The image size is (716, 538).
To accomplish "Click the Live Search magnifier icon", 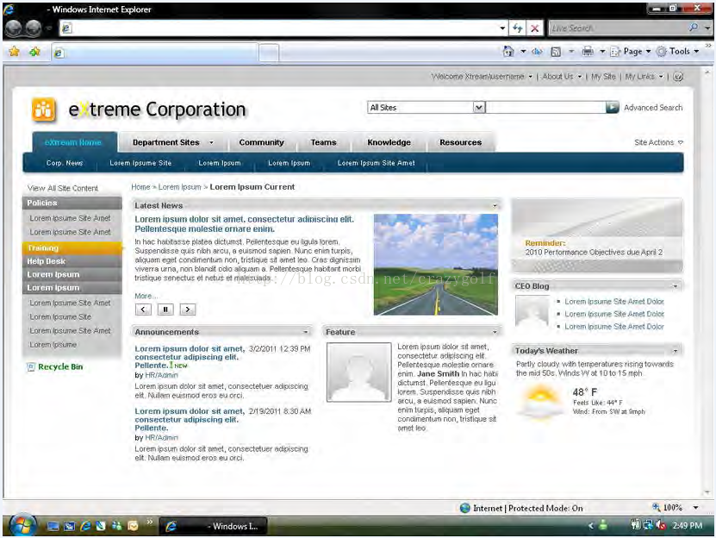I will tap(694, 28).
